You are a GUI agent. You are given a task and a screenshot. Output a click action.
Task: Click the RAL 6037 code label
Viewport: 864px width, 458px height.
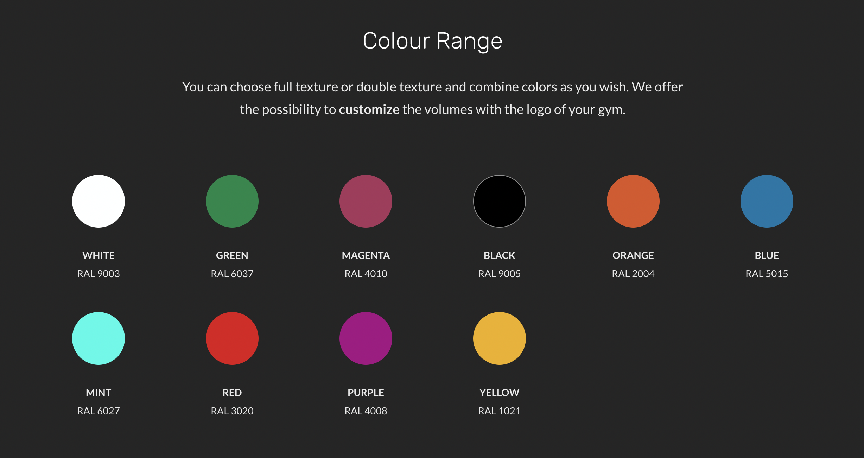[232, 274]
